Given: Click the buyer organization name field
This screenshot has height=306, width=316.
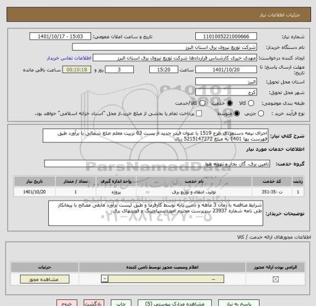Looking at the screenshot, I should 165,47.
